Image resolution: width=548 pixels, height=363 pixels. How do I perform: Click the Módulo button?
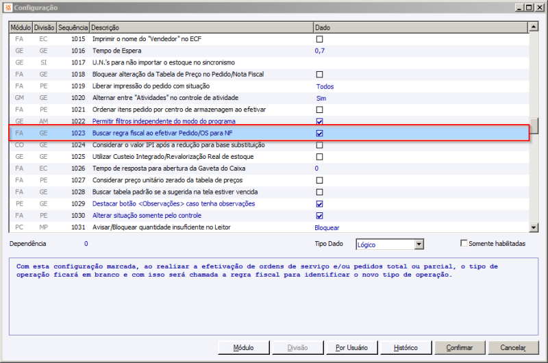244,348
